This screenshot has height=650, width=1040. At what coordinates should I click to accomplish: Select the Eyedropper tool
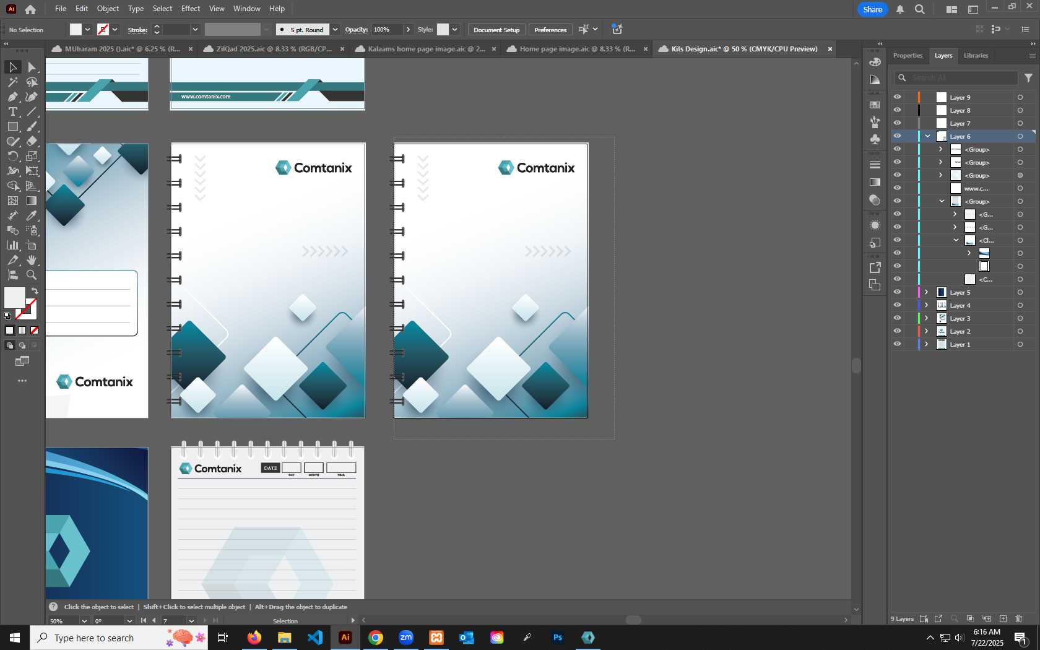pos(32,215)
